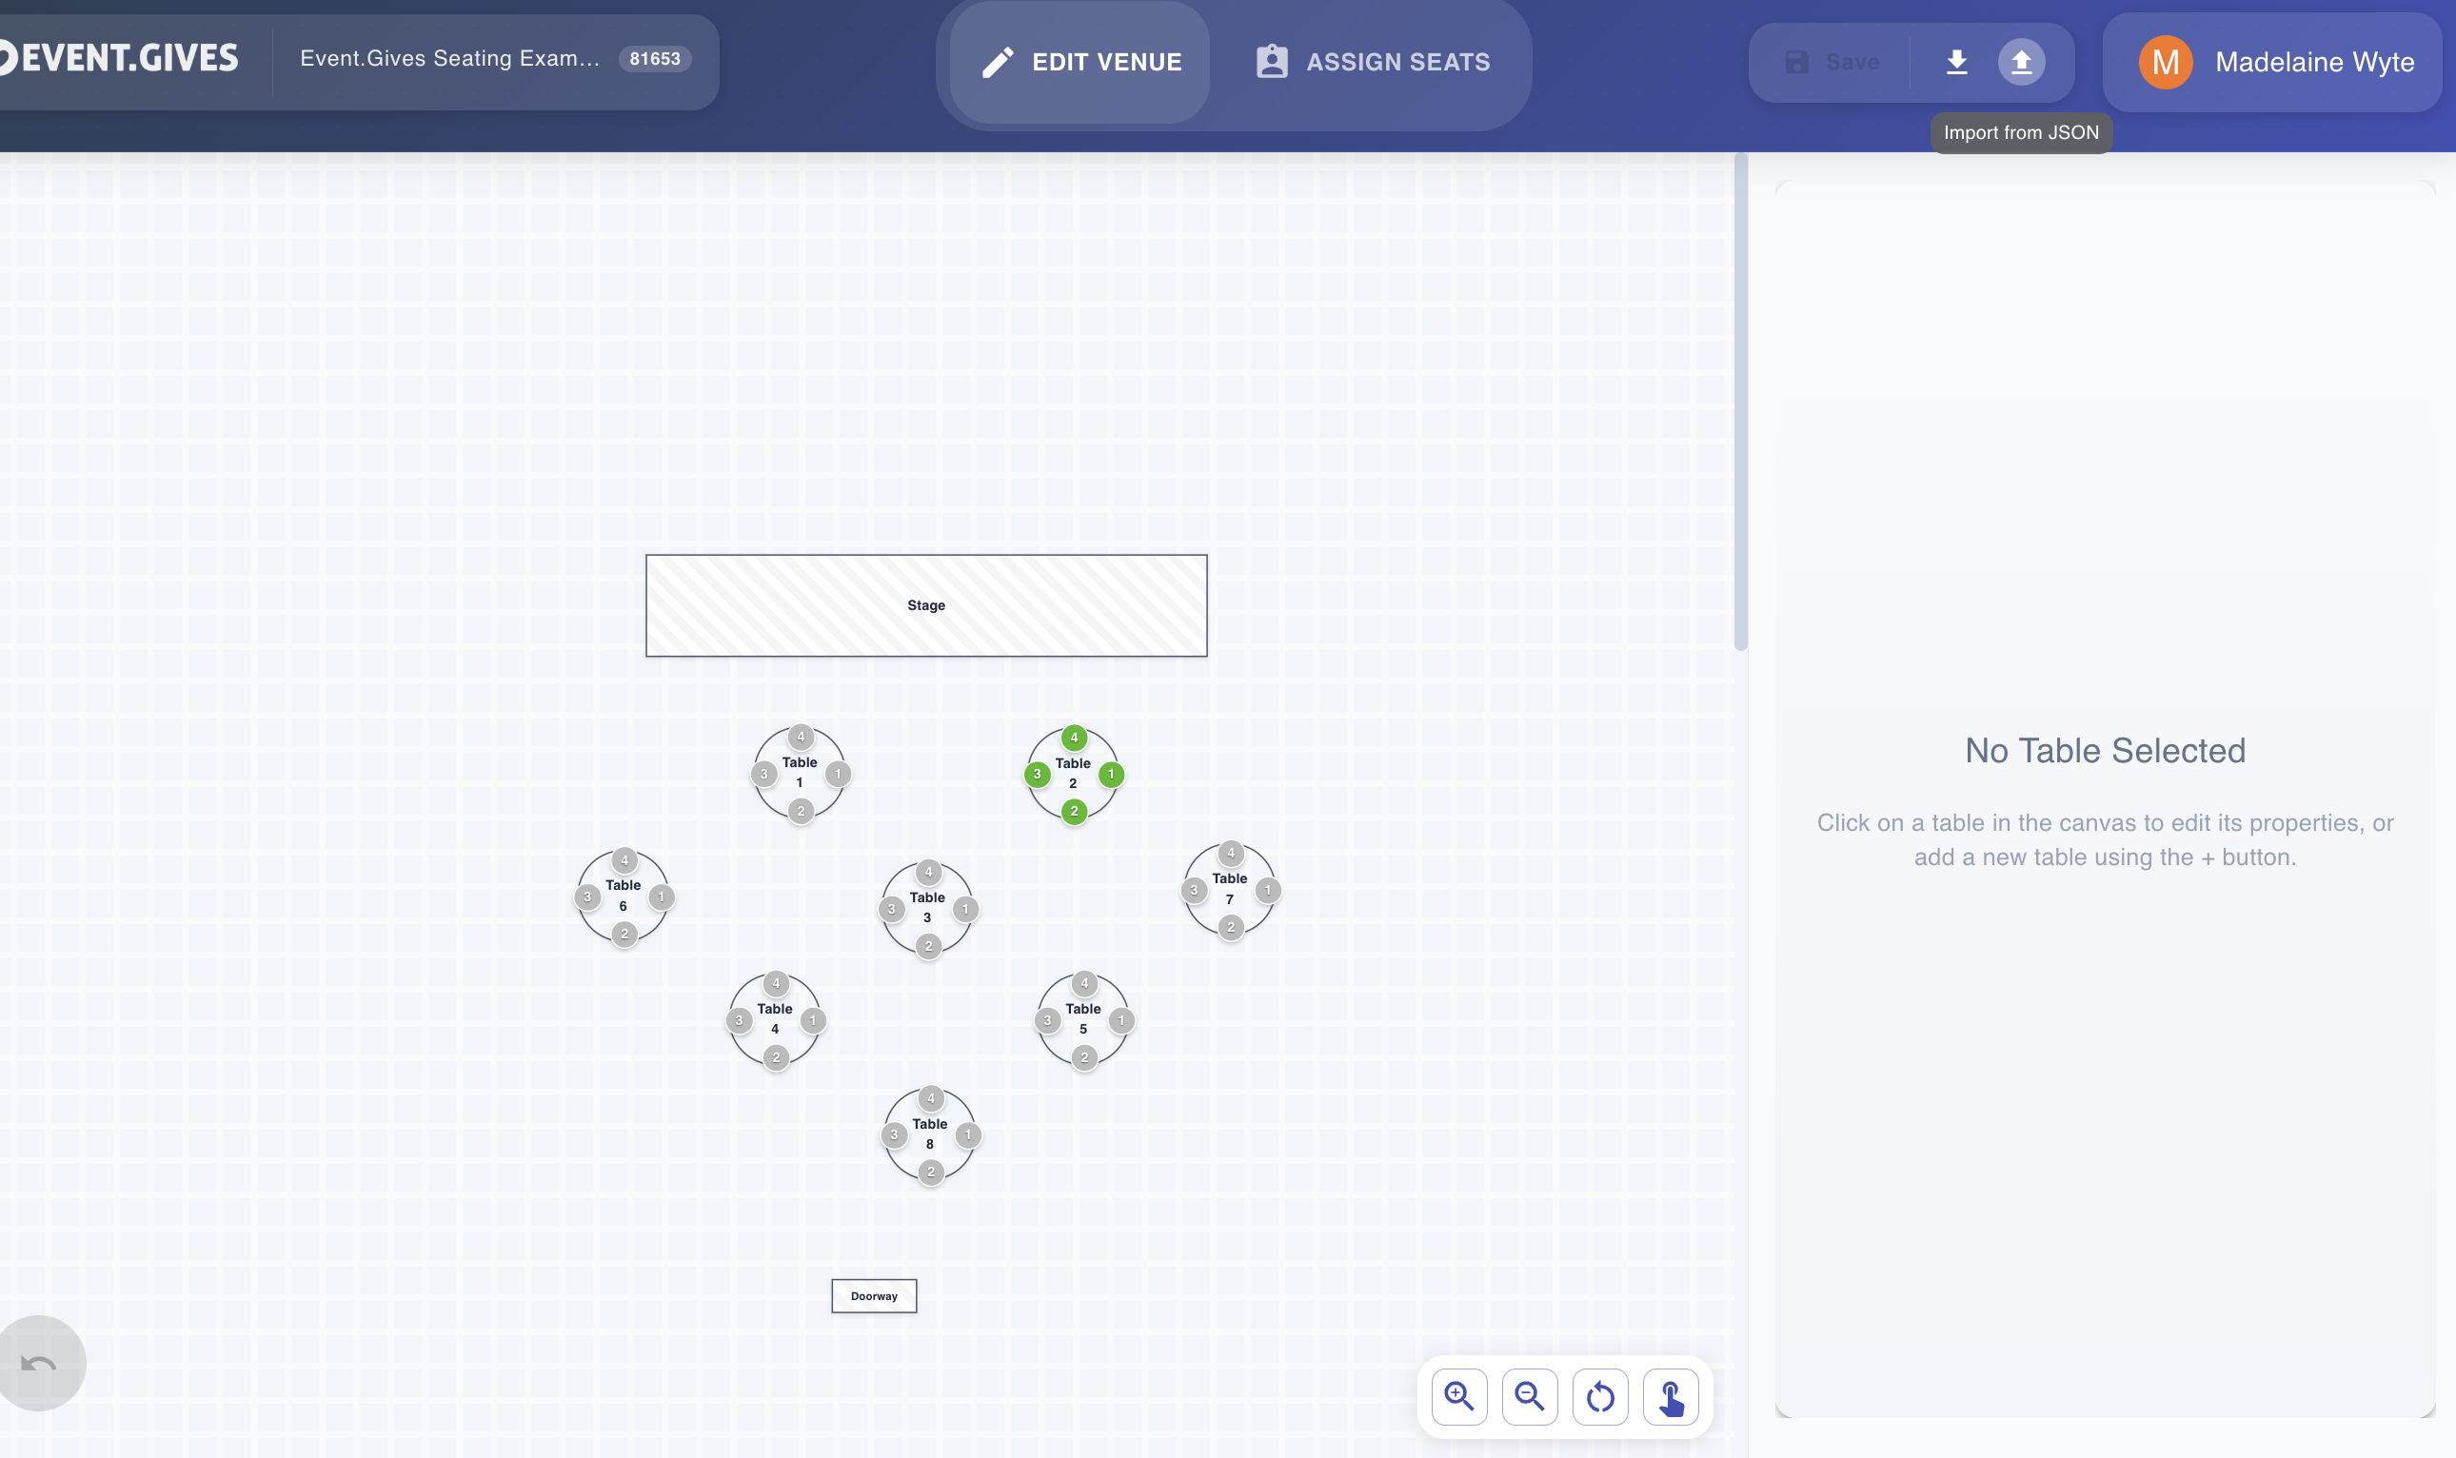The image size is (2456, 1458).
Task: Click the event ID badge 81653
Action: pyautogui.click(x=655, y=59)
